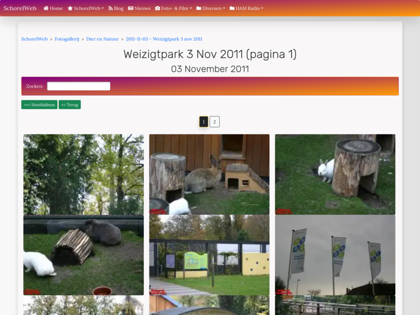Open the Home menu item
This screenshot has height=315, width=420.
click(x=53, y=8)
